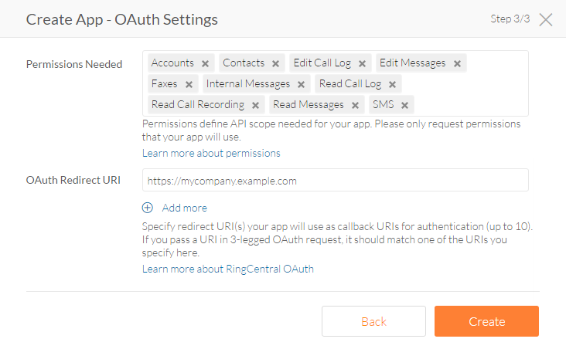Viewport: 566px width, 349px height.
Task: Delete the Edit Call Log permission
Action: pos(362,63)
